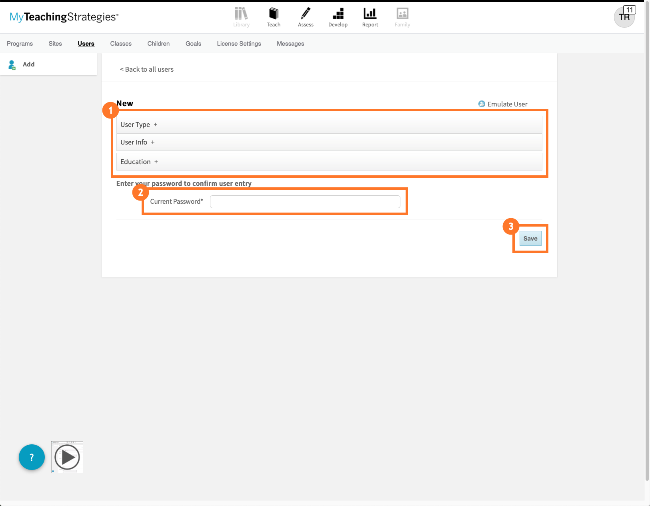Open the Library icon in top navigation
Viewport: 650px width, 506px height.
click(241, 16)
